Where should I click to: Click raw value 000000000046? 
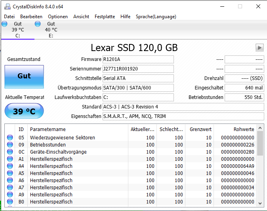click(238, 173)
